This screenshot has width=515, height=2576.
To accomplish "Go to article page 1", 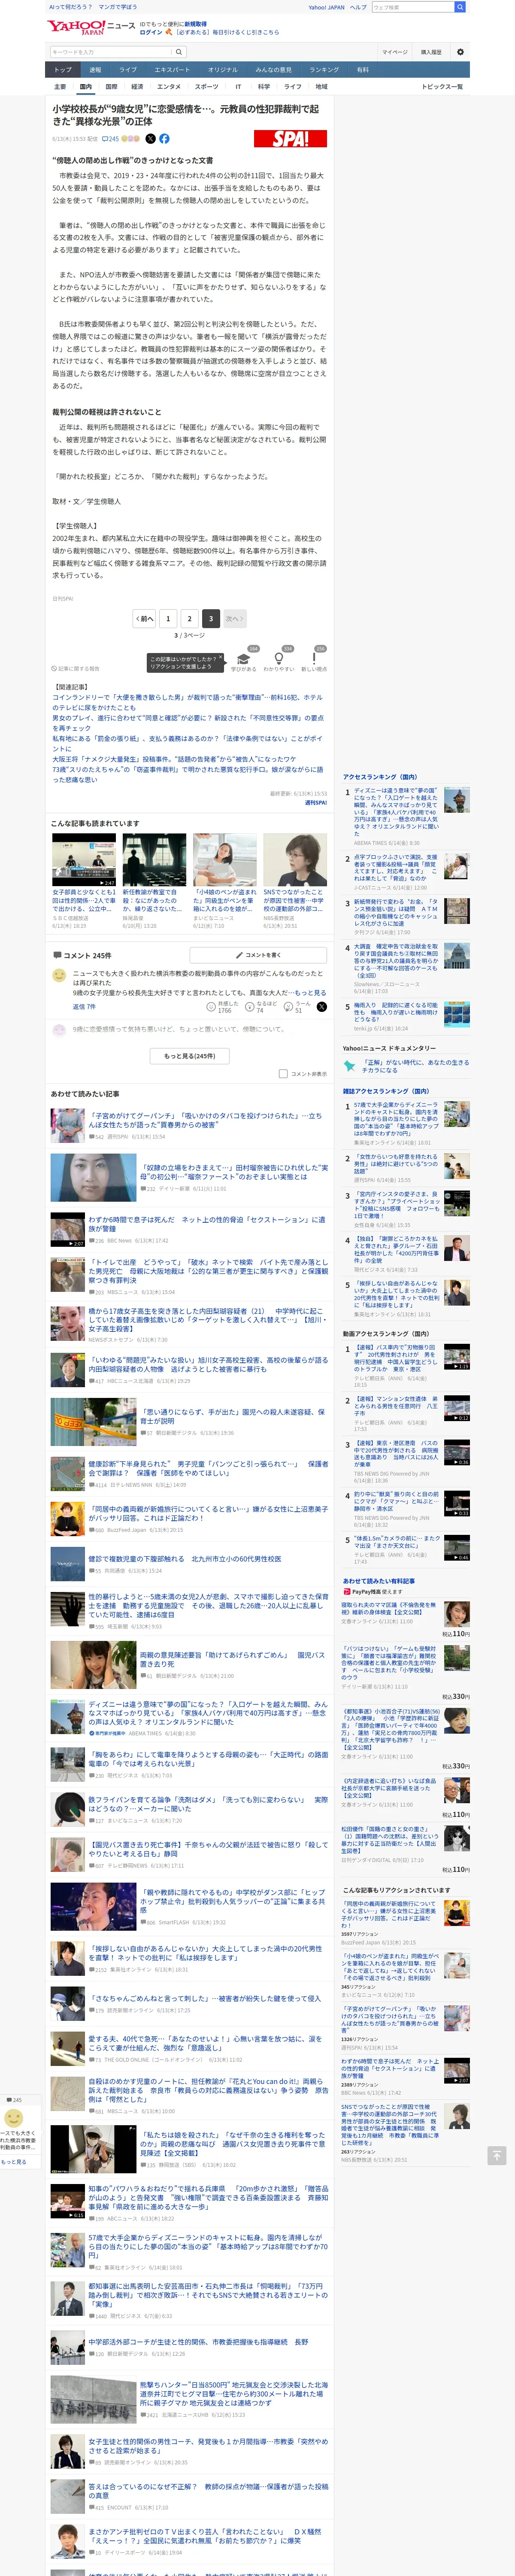I will (168, 619).
